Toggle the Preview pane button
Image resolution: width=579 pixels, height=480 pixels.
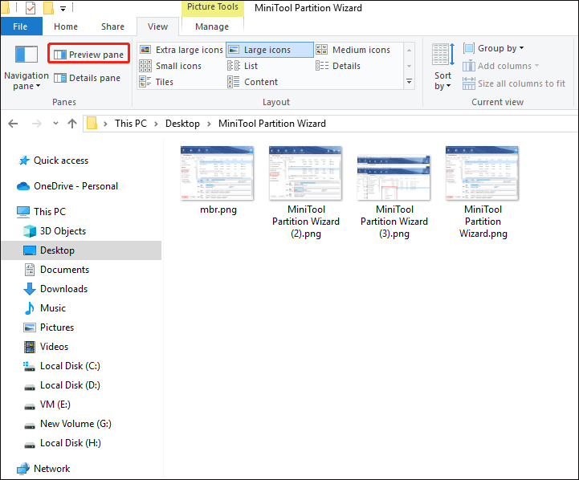[x=88, y=55]
